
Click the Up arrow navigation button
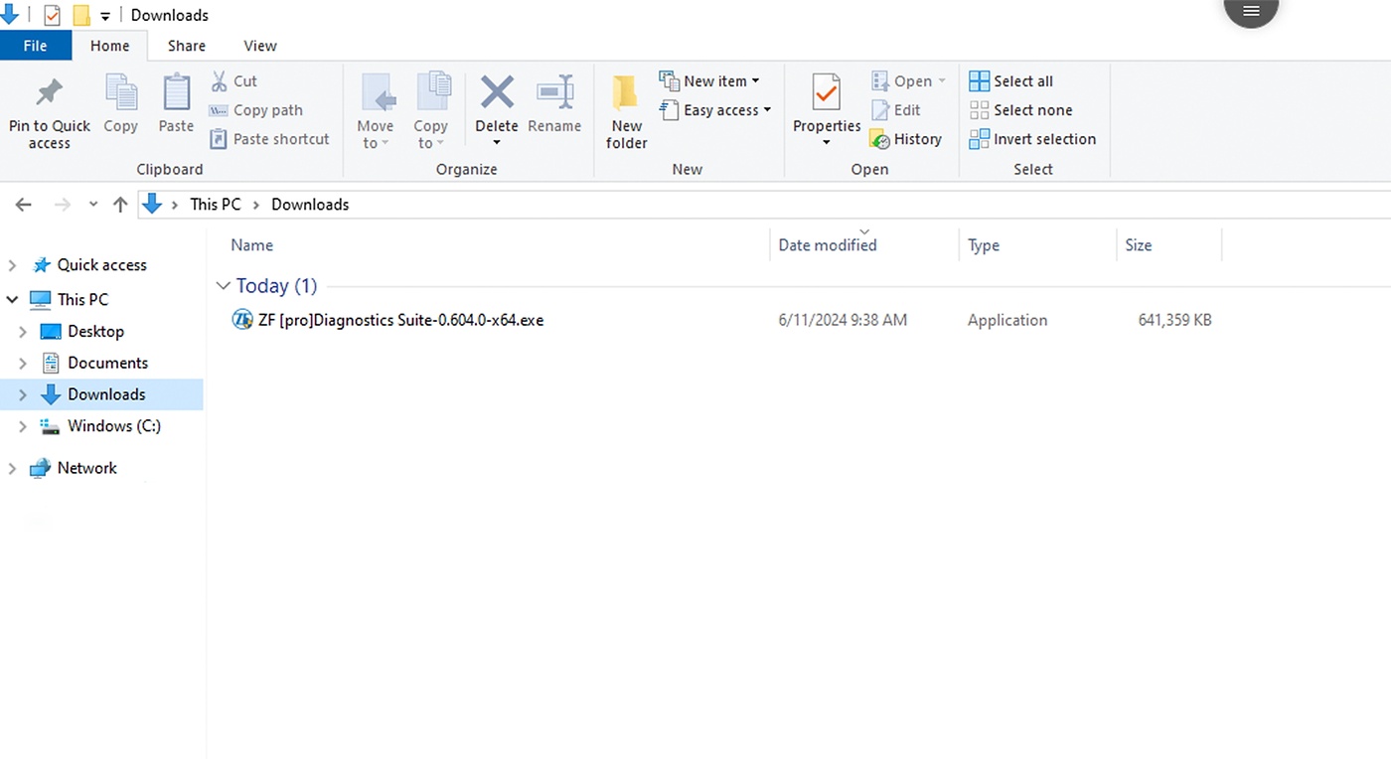coord(120,205)
